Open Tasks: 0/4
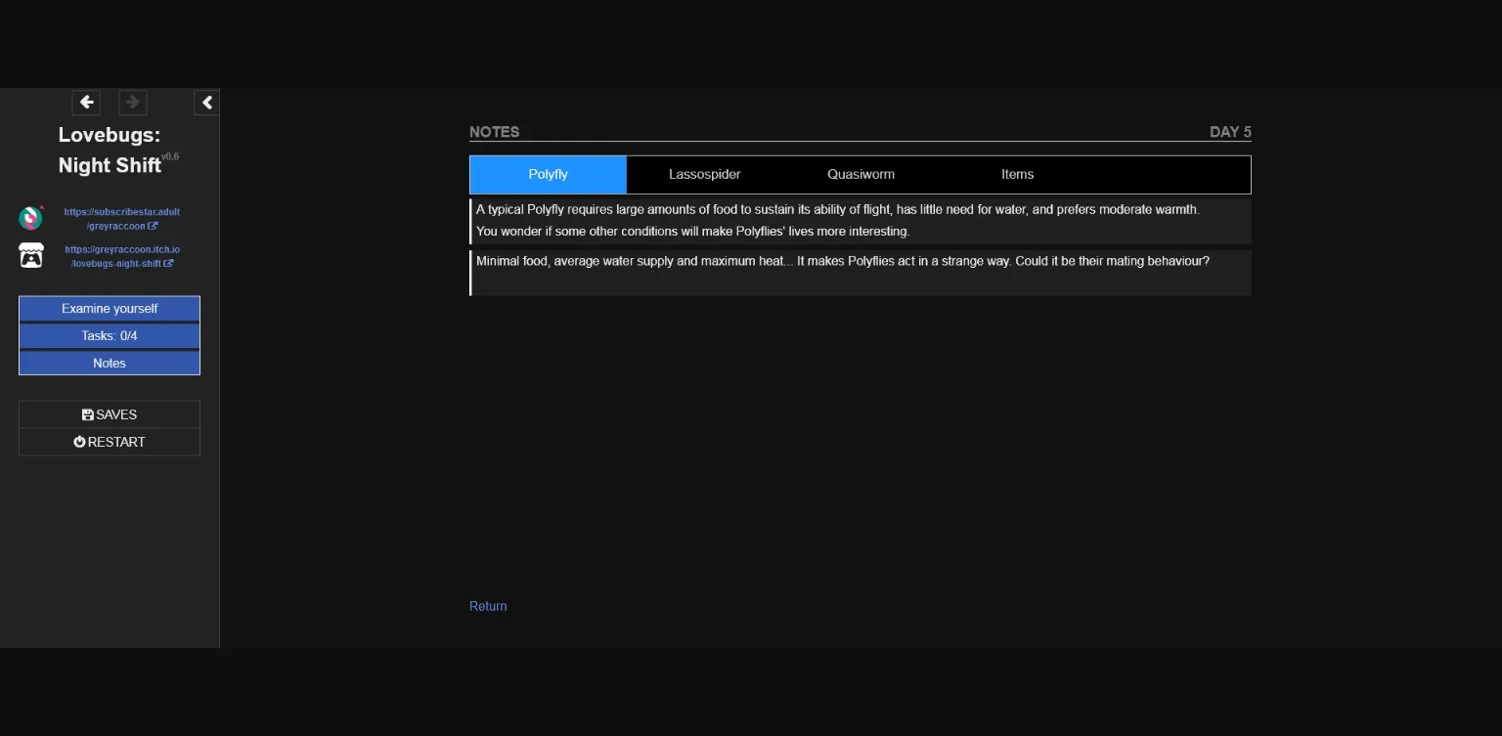 (x=109, y=335)
